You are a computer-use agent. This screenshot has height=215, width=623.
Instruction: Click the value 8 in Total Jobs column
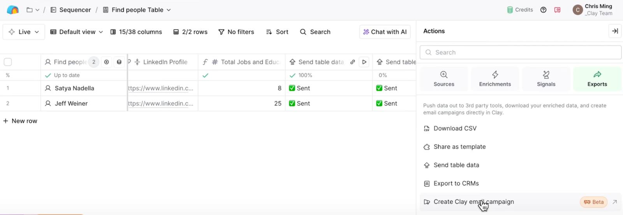(280, 88)
